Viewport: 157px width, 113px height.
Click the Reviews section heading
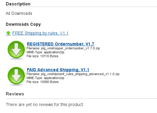pos(15,94)
